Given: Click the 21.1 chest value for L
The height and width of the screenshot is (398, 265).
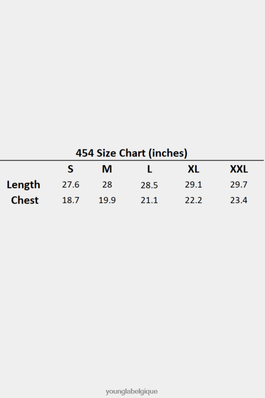Looking at the screenshot, I should 149,200.
